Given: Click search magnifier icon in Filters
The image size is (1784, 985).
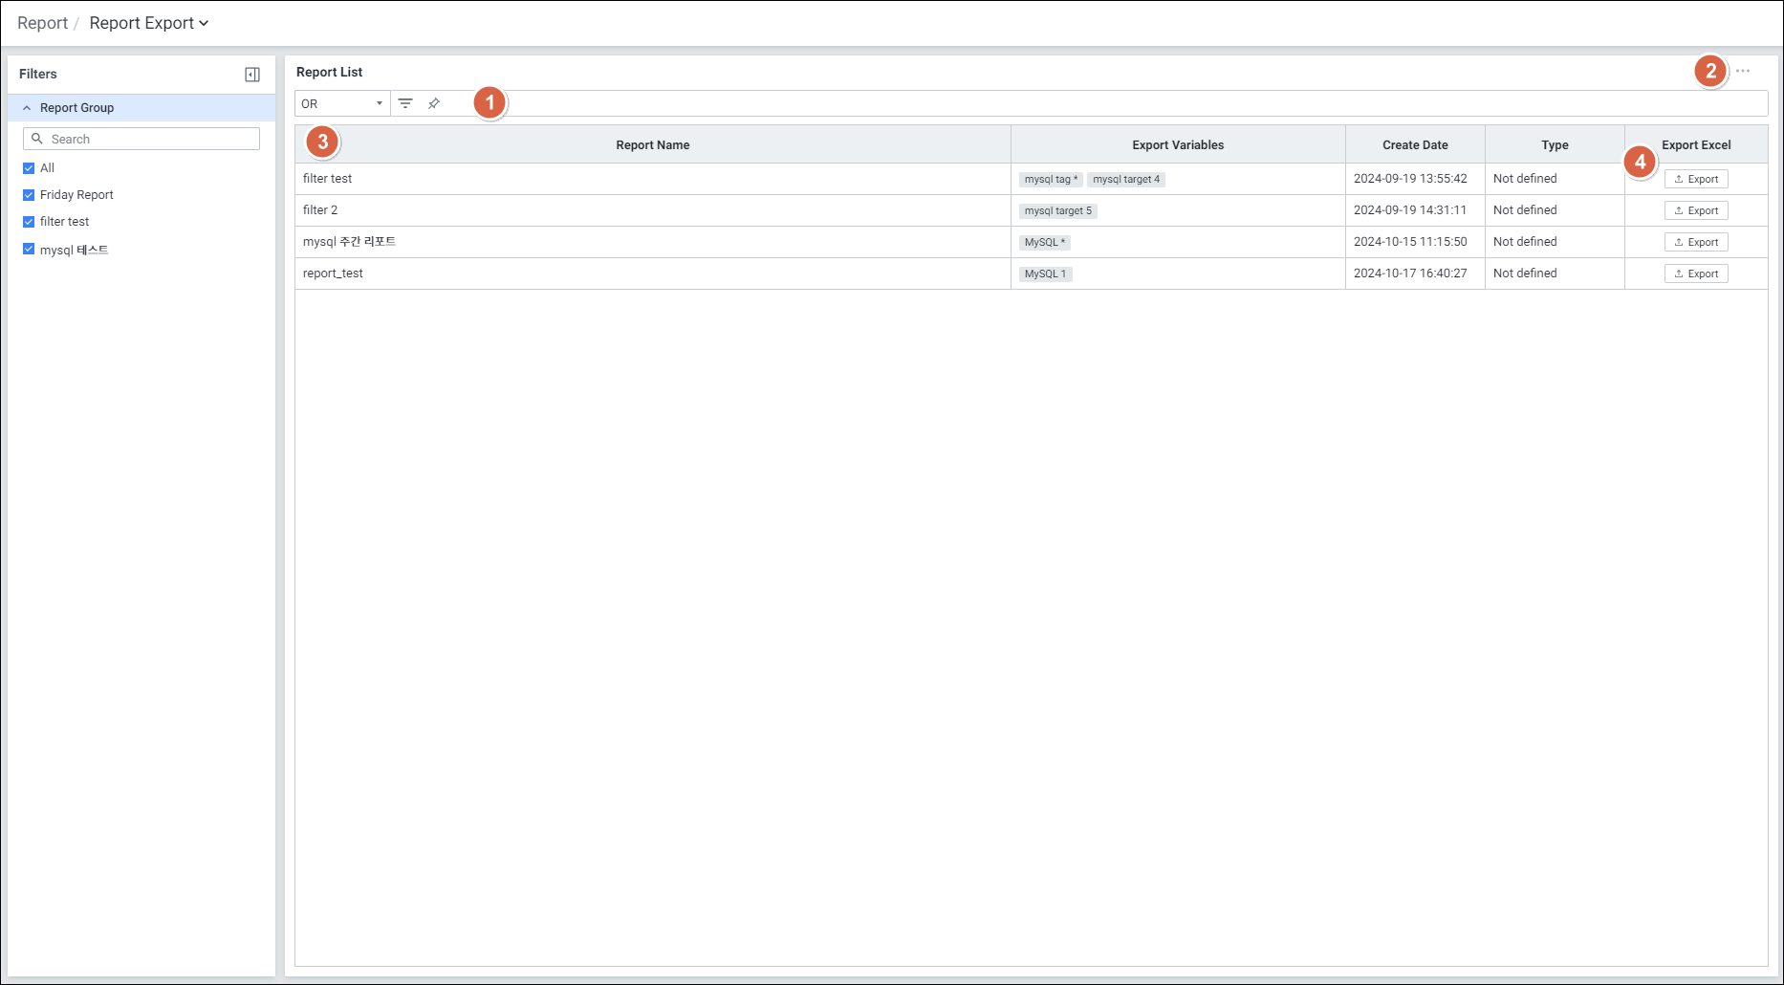Looking at the screenshot, I should (x=37, y=139).
